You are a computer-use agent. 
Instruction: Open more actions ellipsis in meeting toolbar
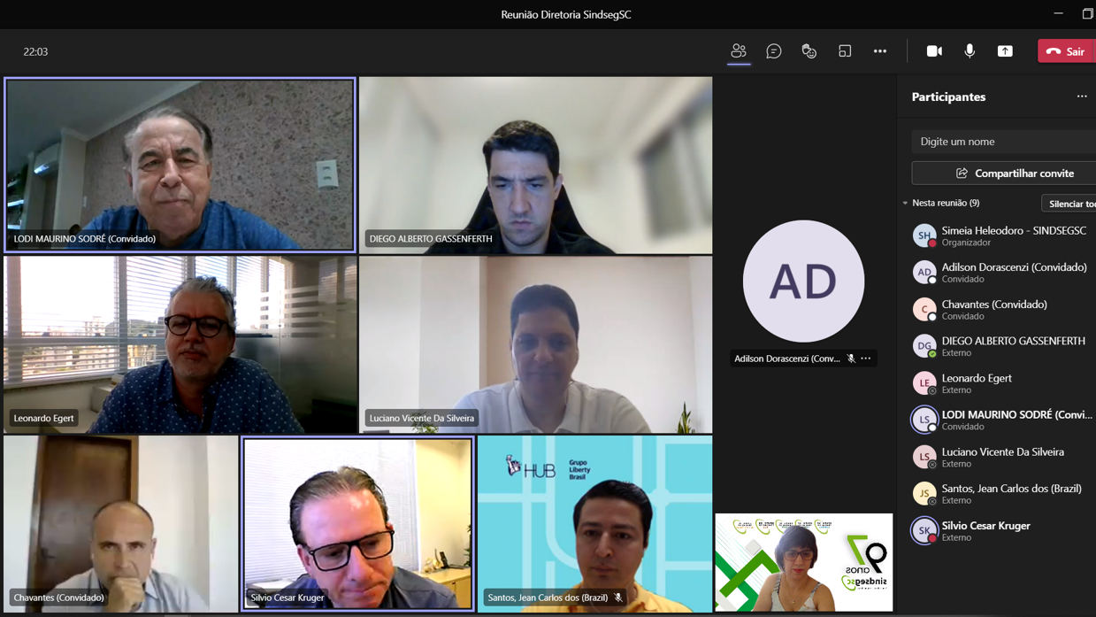point(880,51)
